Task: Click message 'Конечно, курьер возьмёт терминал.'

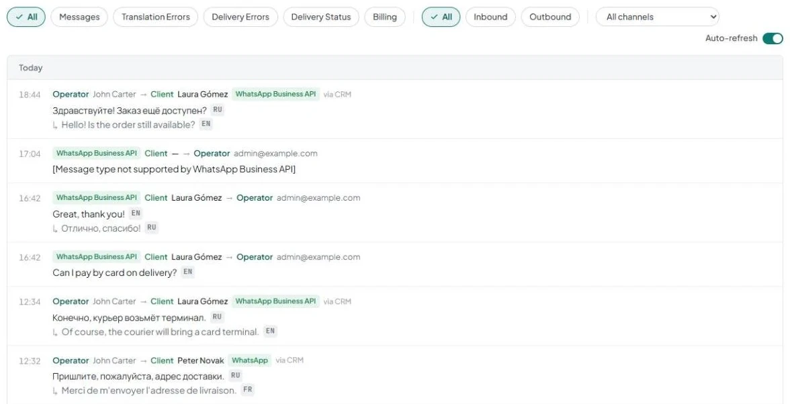Action: pos(129,317)
